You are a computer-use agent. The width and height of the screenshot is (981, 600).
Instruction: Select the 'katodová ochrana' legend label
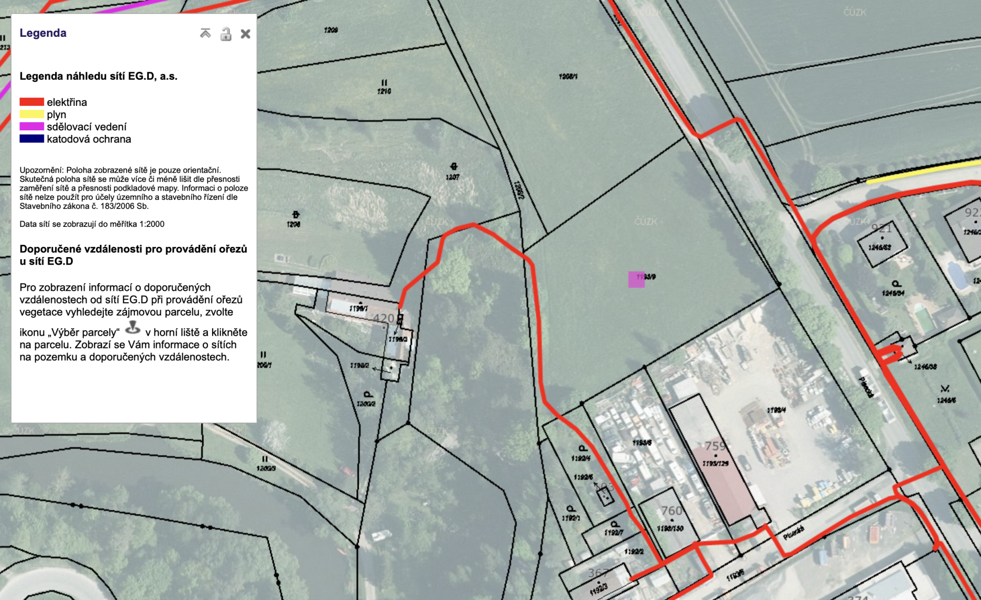click(89, 139)
